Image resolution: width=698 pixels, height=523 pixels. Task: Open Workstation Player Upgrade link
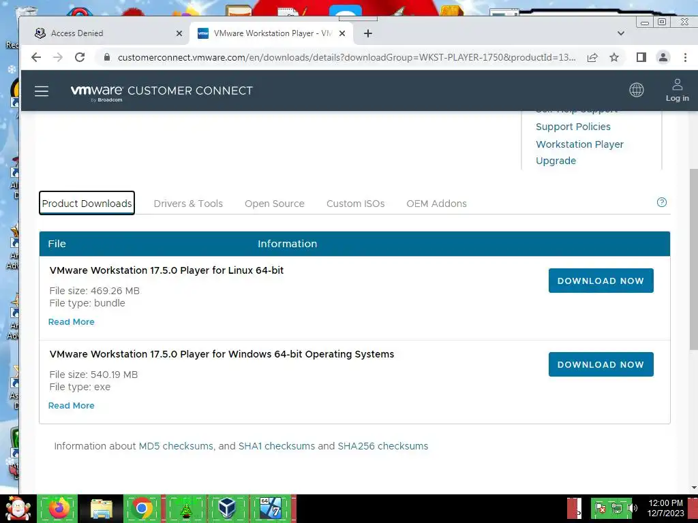579,153
